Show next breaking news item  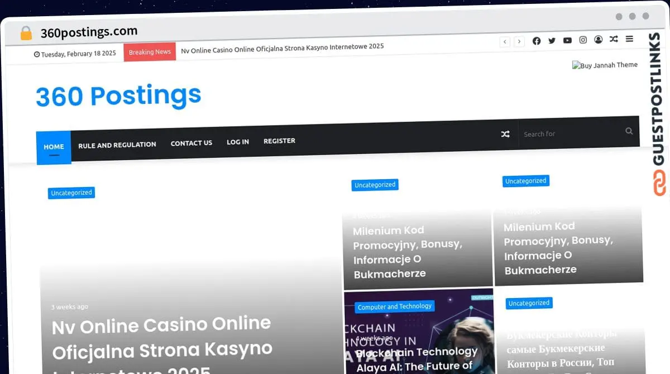(519, 42)
